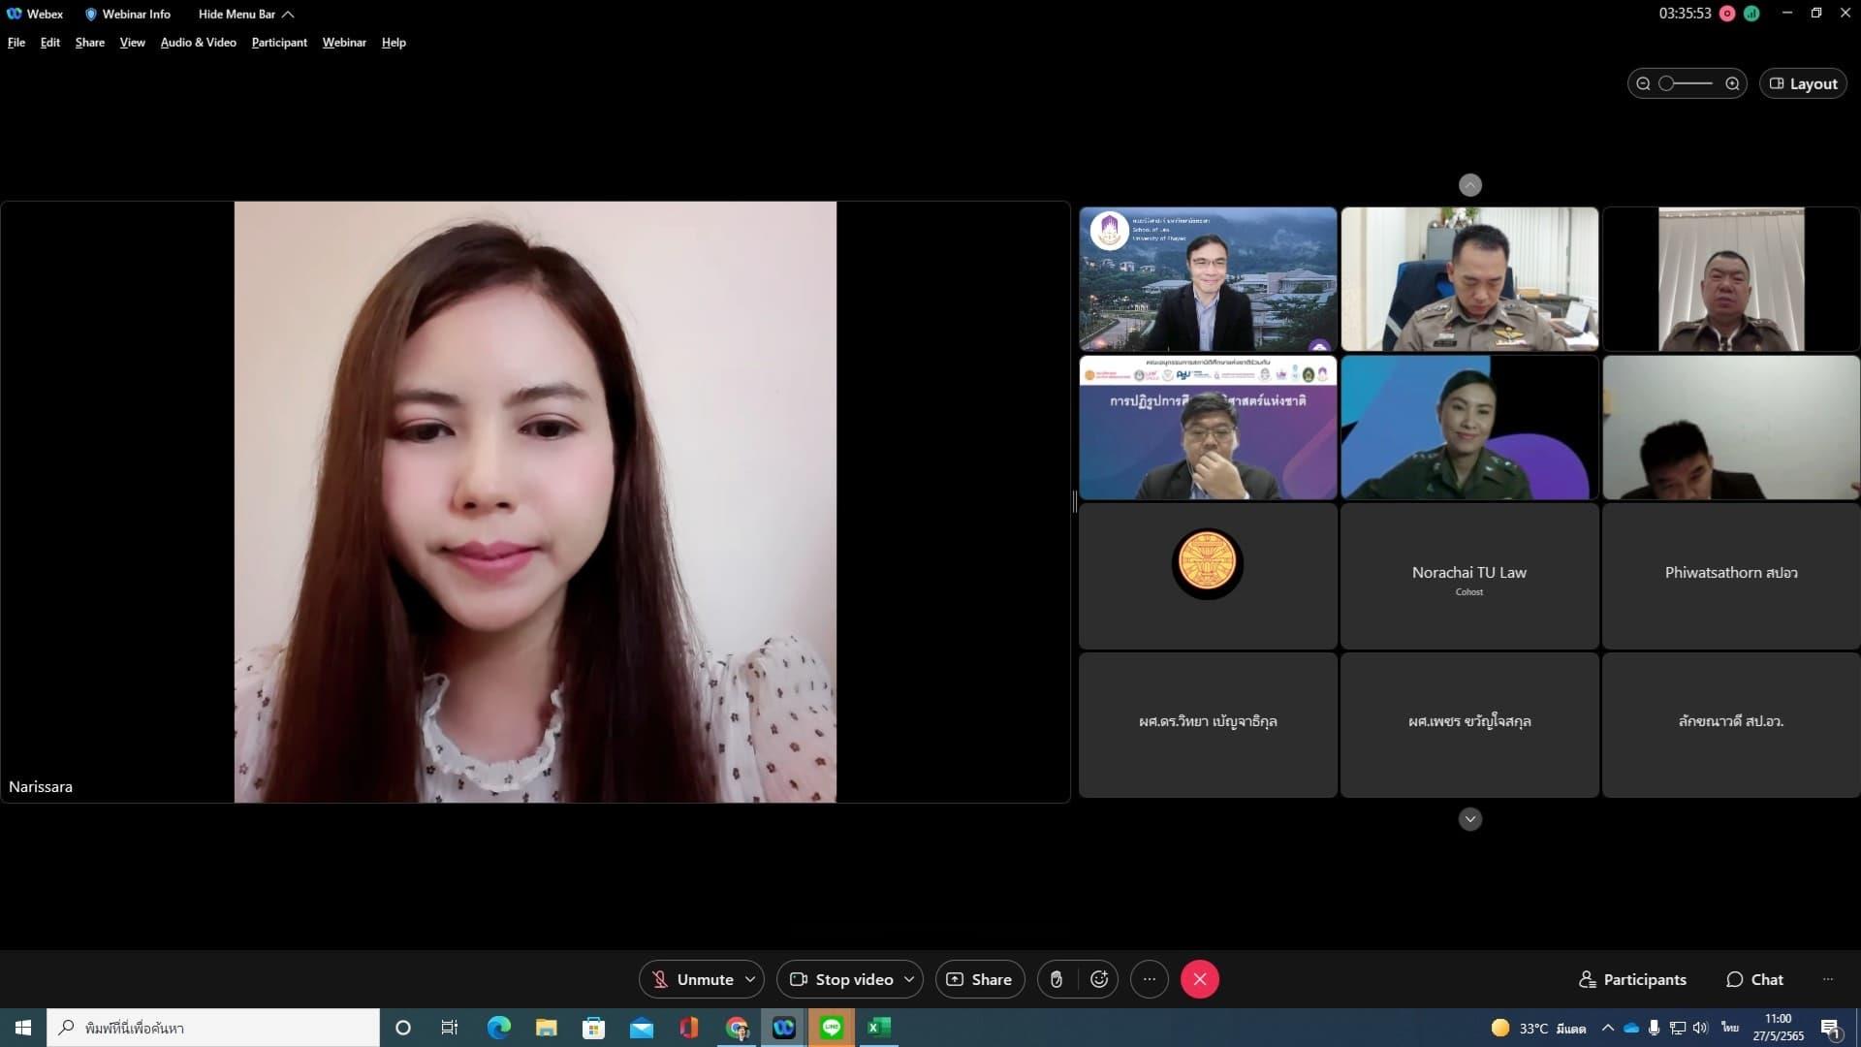Unmute the microphone
1861x1047 pixels.
692,979
